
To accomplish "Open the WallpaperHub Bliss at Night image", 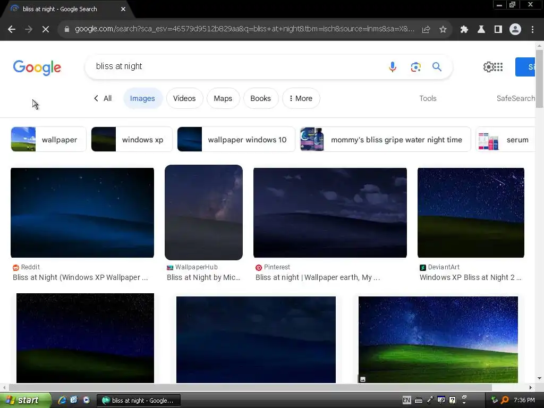I will pyautogui.click(x=203, y=212).
